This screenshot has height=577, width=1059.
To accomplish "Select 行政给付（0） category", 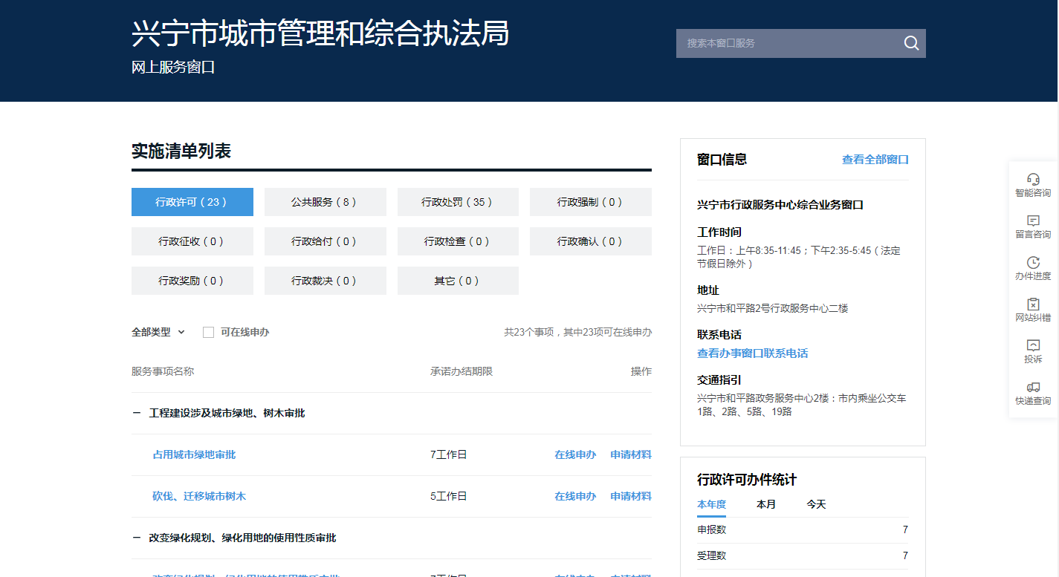I will pos(326,241).
